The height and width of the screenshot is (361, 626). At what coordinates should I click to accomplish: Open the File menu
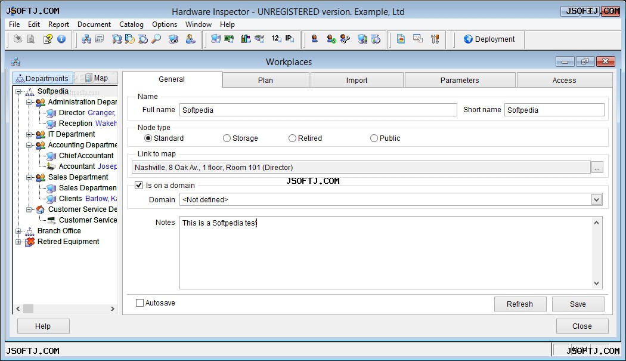[x=14, y=24]
